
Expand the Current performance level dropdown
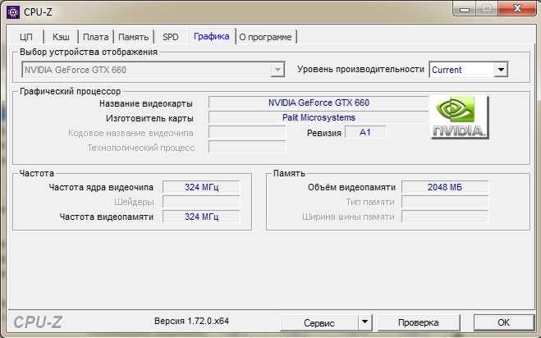(x=468, y=70)
